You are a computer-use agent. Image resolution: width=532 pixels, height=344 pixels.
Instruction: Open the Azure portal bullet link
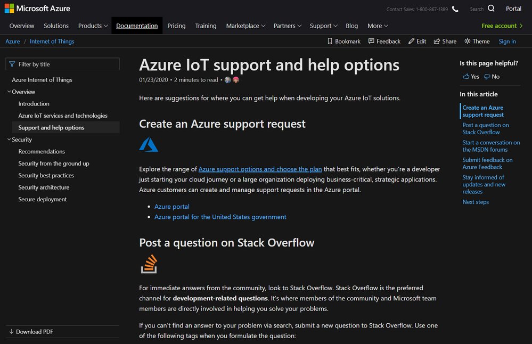171,206
